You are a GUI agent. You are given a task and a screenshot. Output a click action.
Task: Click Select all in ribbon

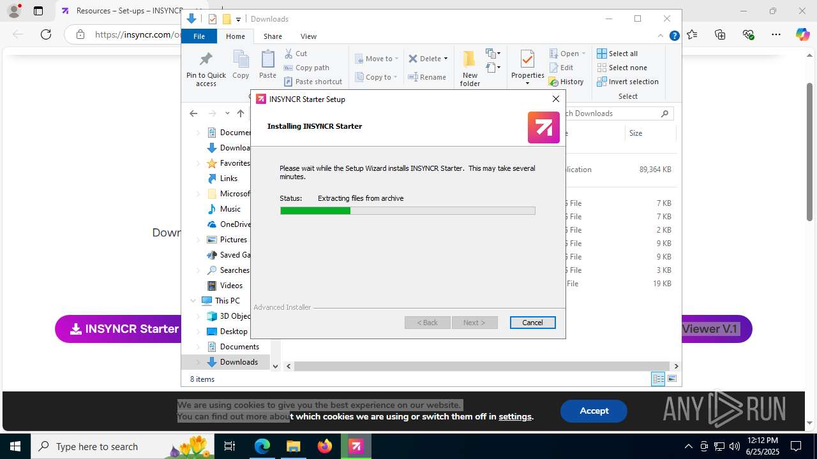click(617, 54)
